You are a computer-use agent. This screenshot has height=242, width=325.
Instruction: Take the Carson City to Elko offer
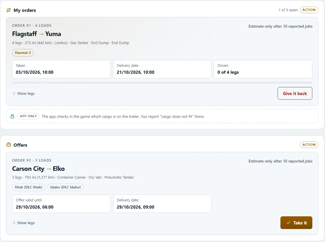(x=296, y=223)
